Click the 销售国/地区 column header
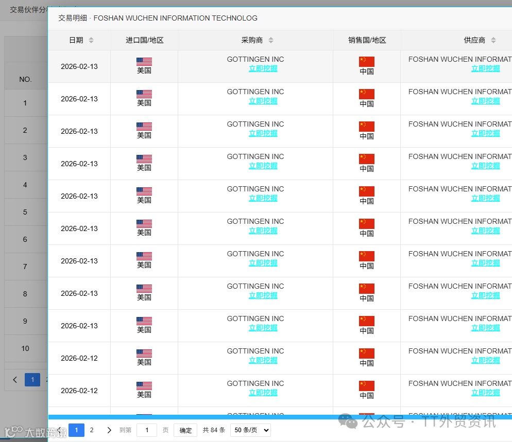 (367, 40)
